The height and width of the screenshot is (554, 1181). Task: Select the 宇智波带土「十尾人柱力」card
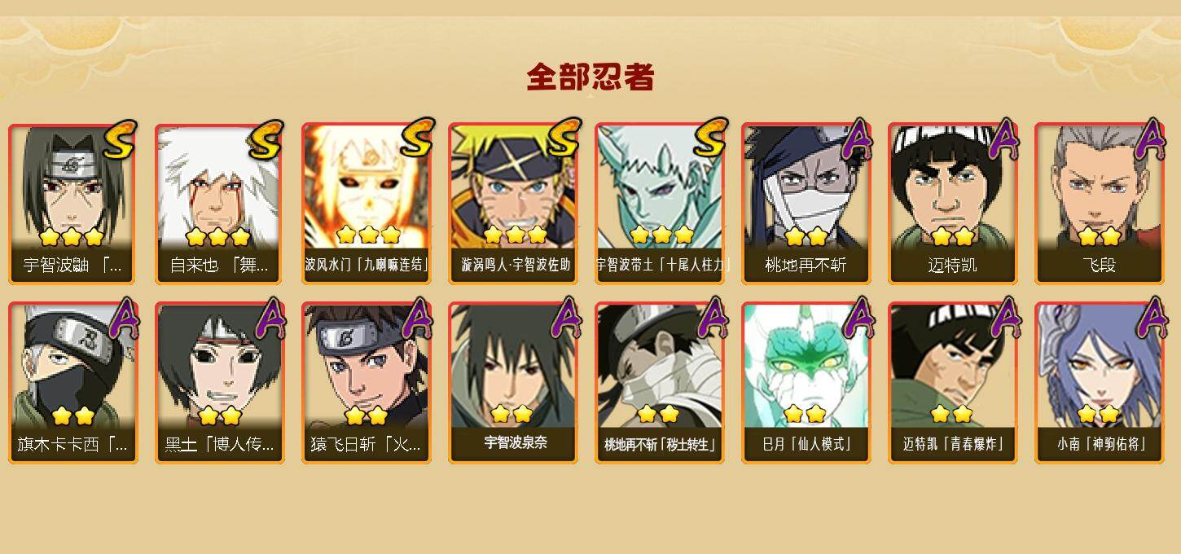660,204
